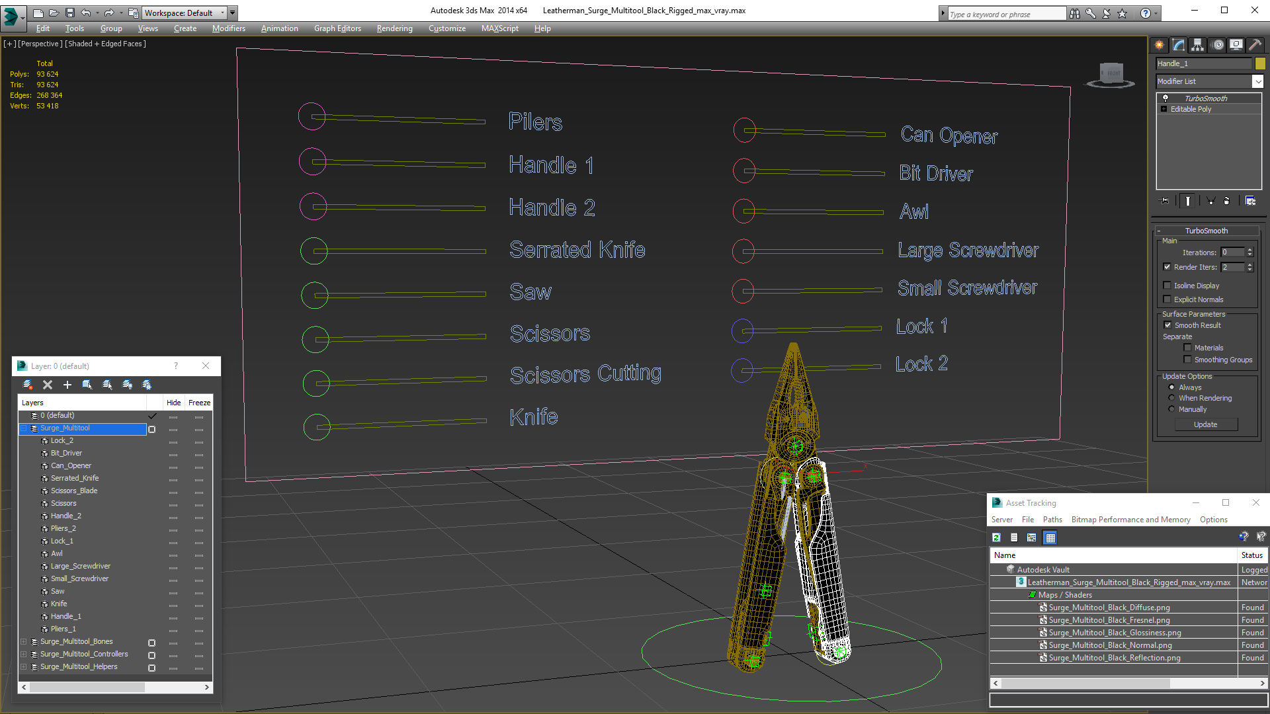Open Paths menu in Asset Tracking

1052,520
